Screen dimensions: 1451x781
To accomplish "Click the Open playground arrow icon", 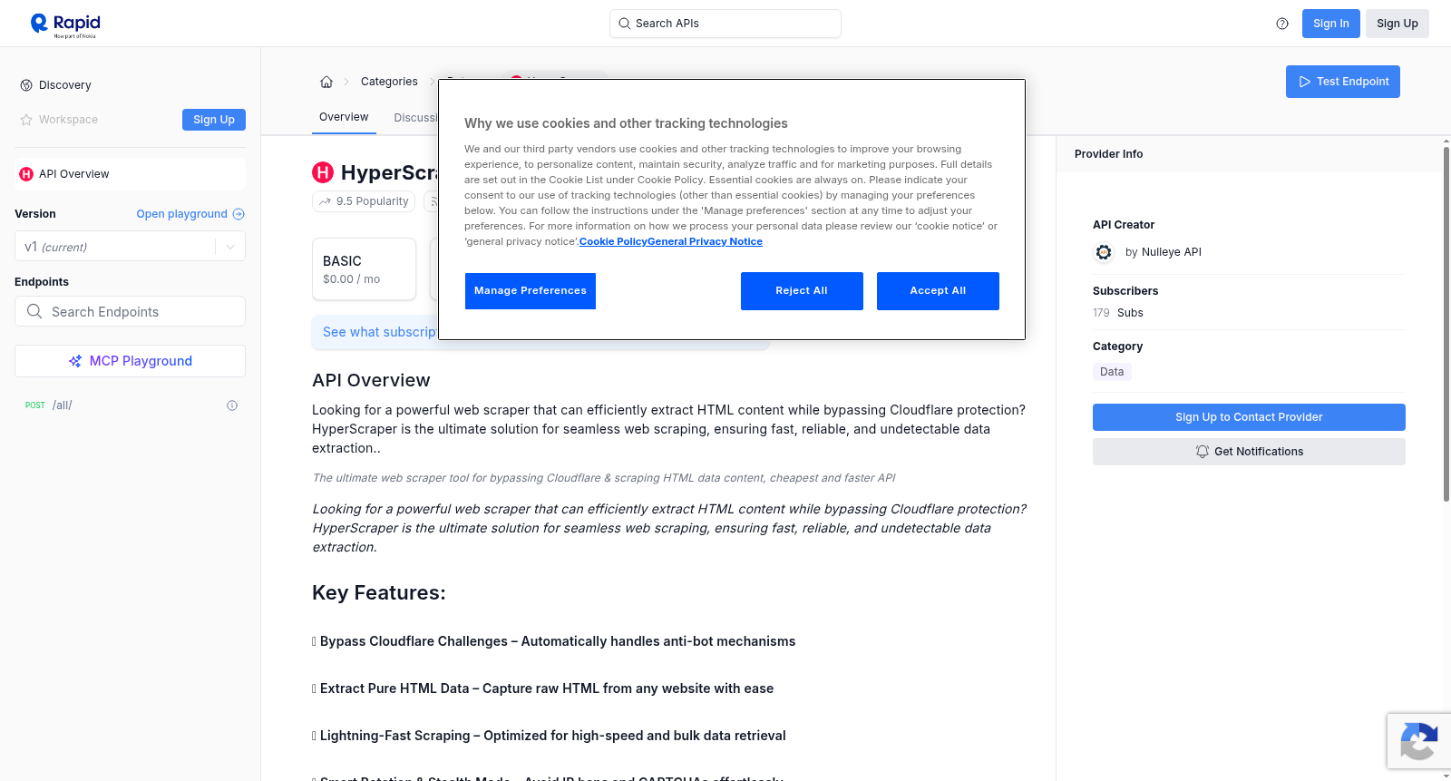I will (239, 214).
